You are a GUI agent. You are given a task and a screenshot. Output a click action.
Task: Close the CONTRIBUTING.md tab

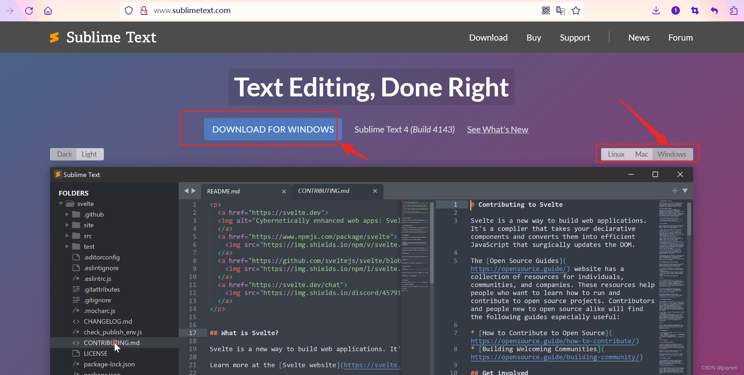tap(375, 191)
